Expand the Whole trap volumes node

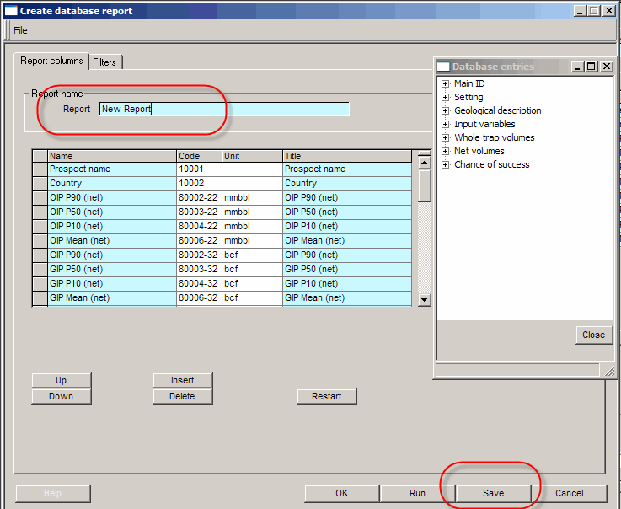(x=444, y=137)
